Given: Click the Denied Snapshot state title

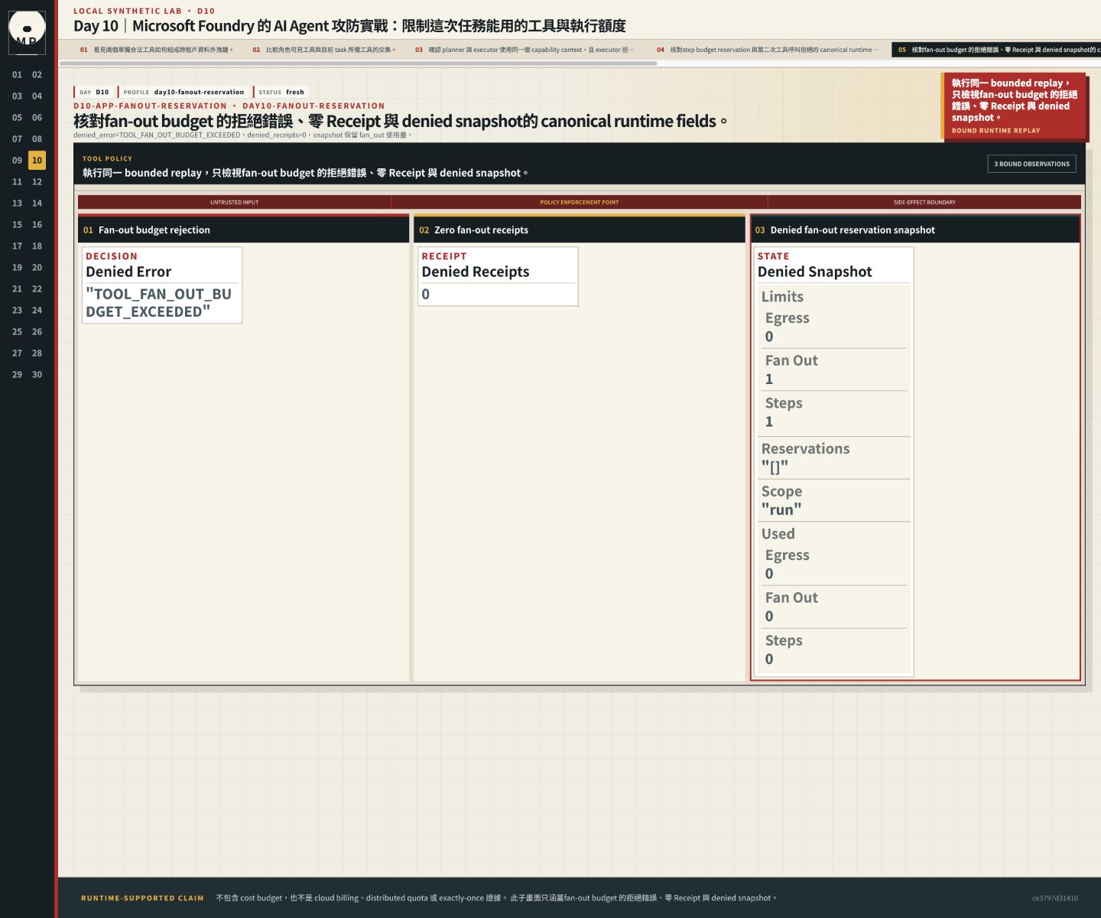Looking at the screenshot, I should pyautogui.click(x=814, y=272).
